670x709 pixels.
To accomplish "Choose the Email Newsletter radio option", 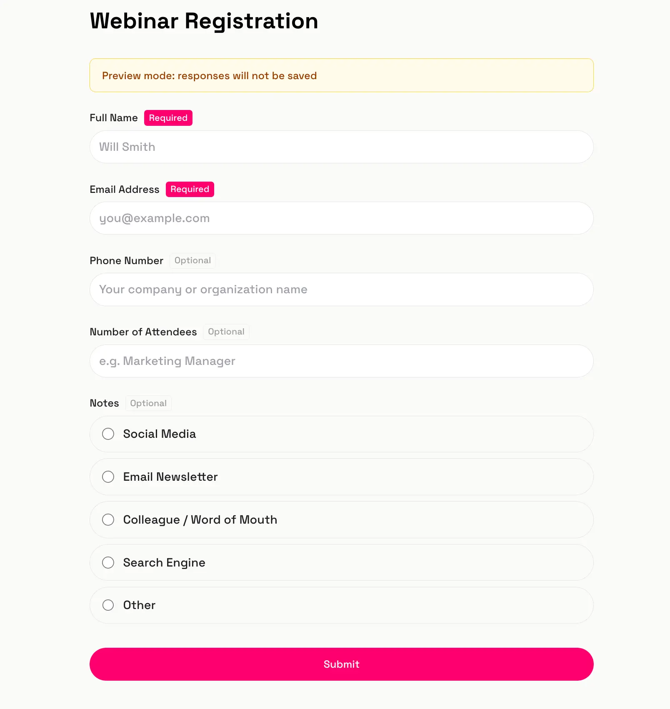I will point(108,477).
